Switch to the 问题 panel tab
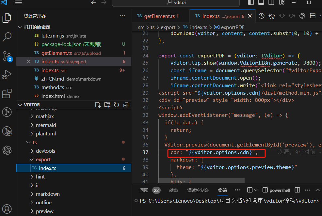This screenshot has height=216, width=322. [x=144, y=190]
